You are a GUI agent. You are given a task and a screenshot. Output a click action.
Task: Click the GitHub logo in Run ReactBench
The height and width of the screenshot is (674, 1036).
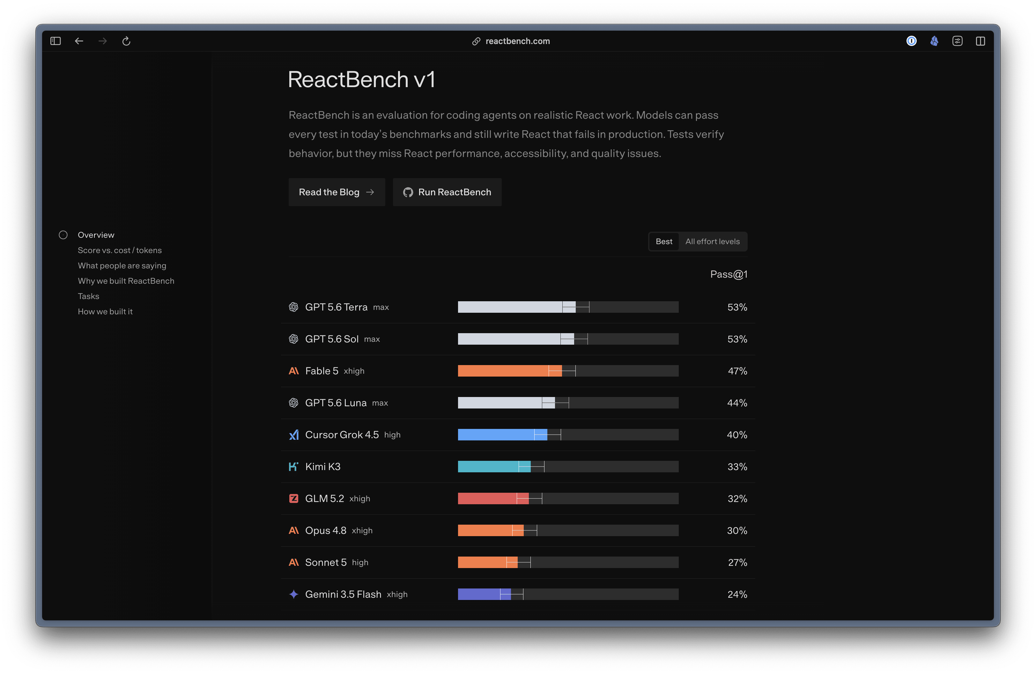click(x=408, y=192)
